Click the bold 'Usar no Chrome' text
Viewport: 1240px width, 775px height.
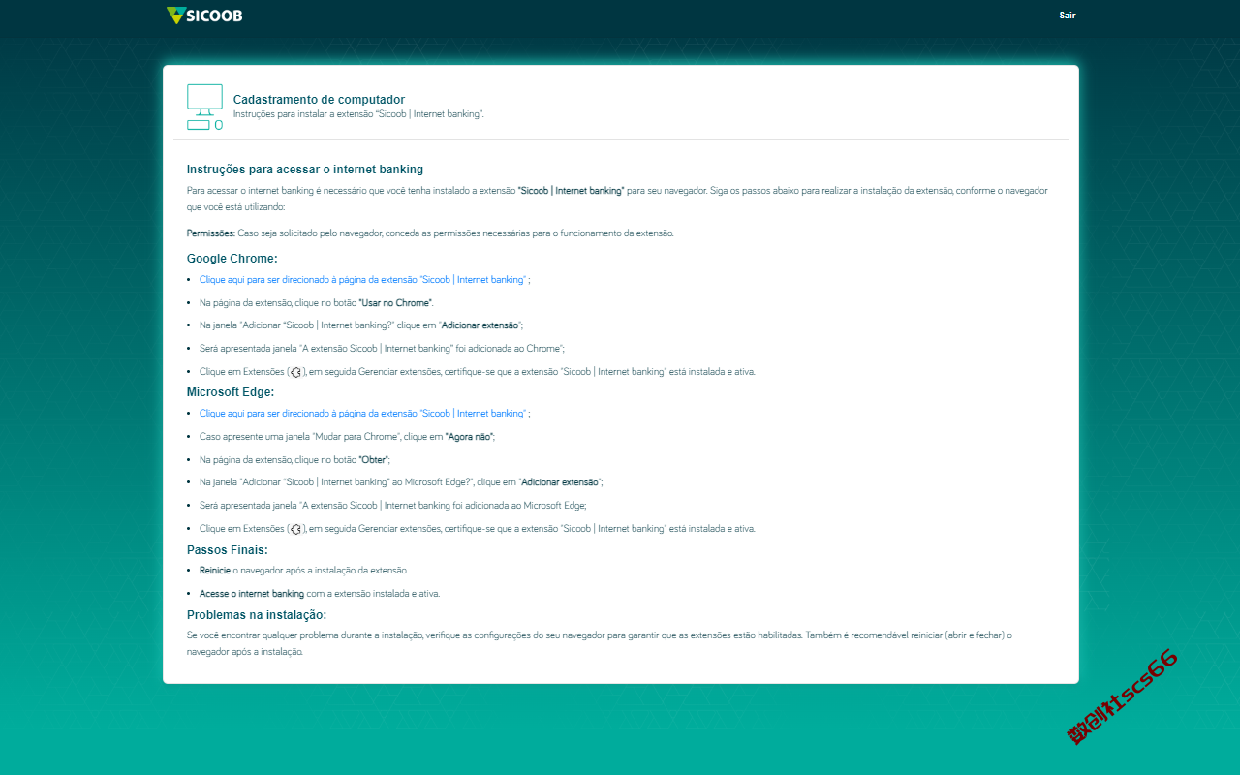(395, 303)
